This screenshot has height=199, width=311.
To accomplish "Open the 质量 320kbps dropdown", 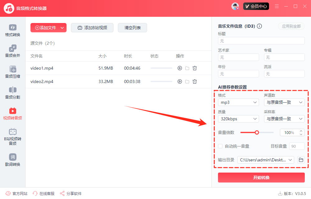I will coord(238,119).
